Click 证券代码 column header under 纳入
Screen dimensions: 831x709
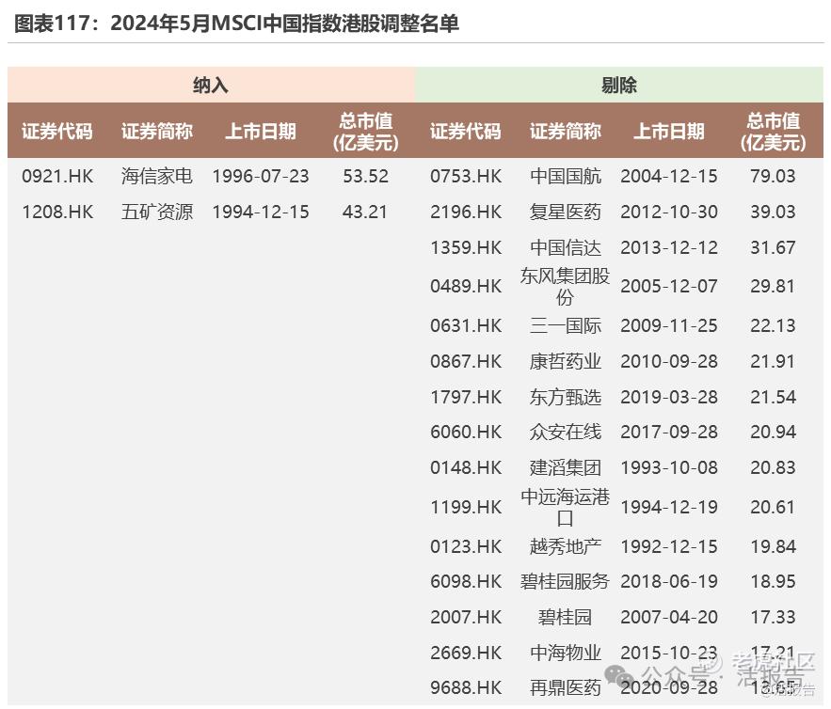[x=57, y=131]
